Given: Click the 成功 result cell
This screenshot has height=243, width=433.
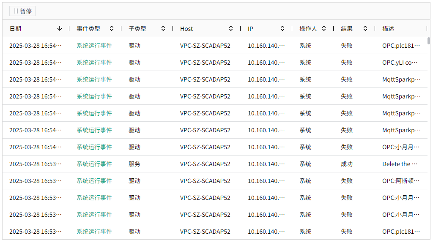Looking at the screenshot, I should (x=347, y=164).
